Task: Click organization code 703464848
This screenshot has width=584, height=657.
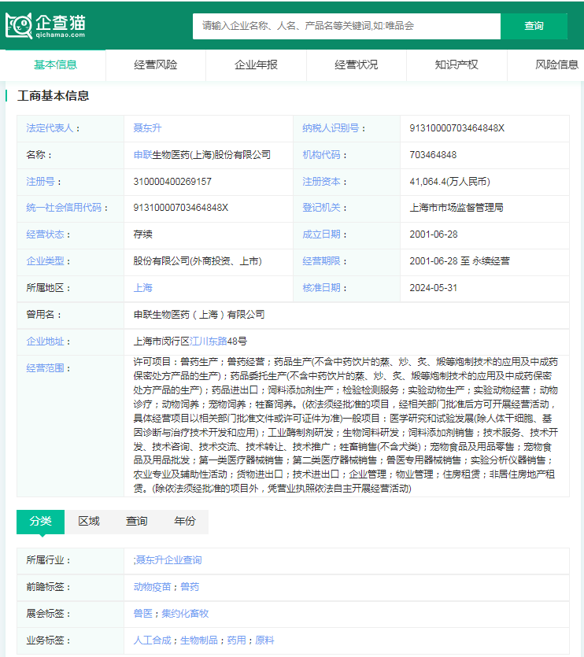Action: click(433, 155)
